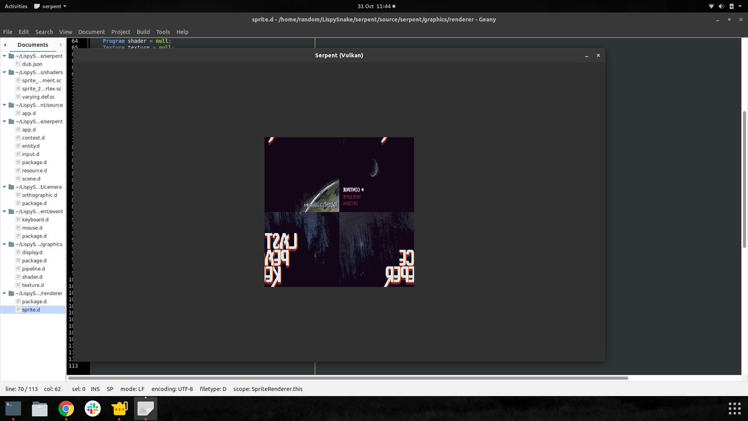Screen dimensions: 748x421
Task: Open resource.d in the sidebar
Action: pos(34,170)
